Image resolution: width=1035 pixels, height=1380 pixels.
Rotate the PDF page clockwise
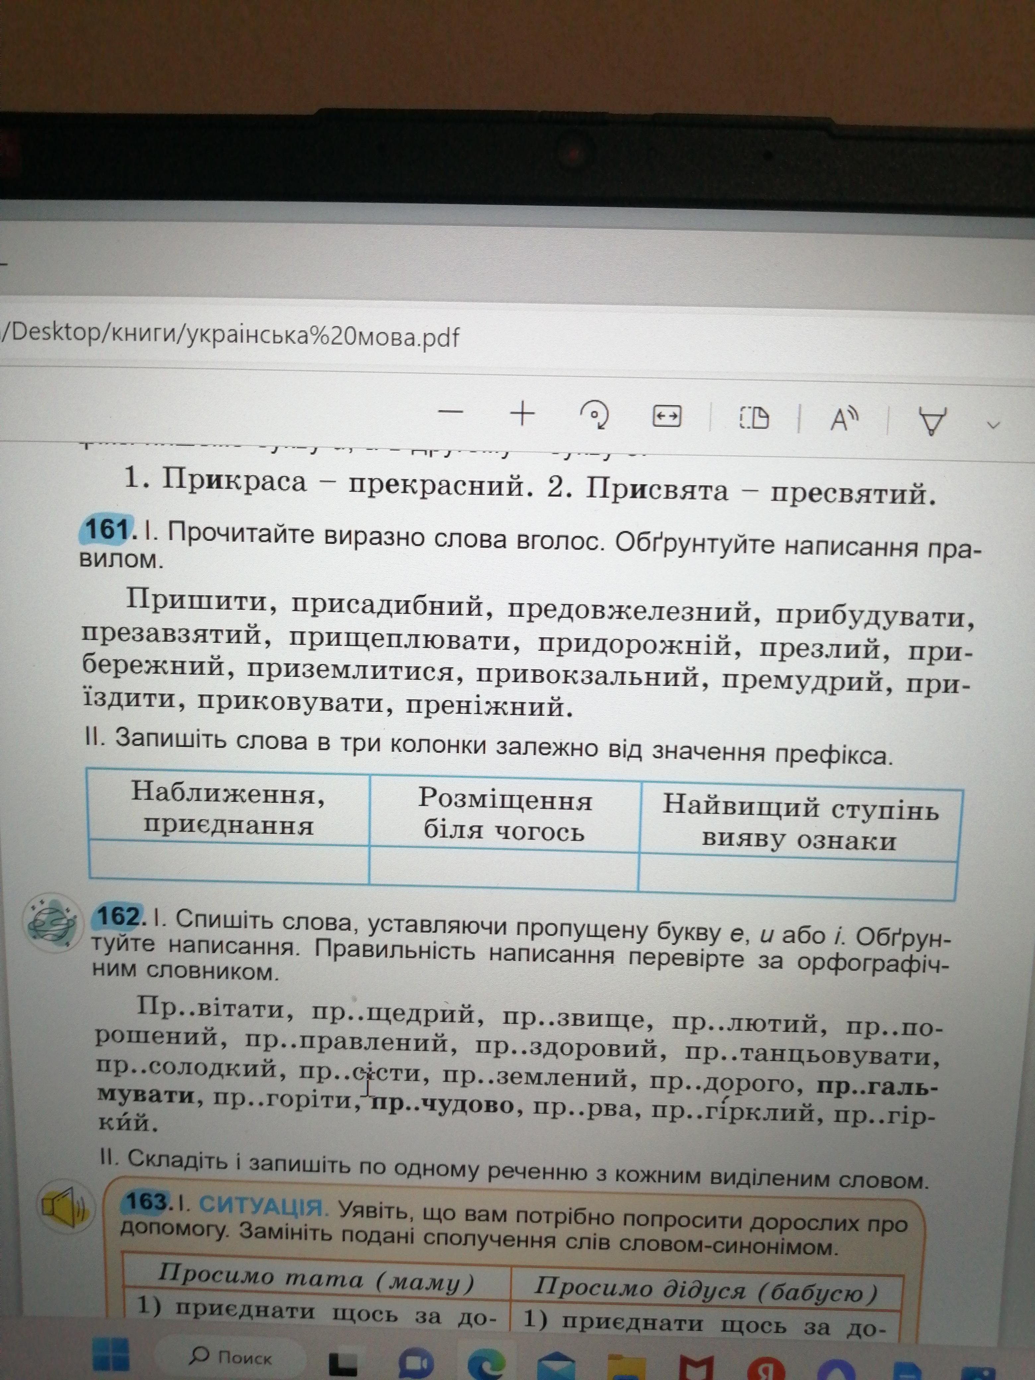coord(595,415)
